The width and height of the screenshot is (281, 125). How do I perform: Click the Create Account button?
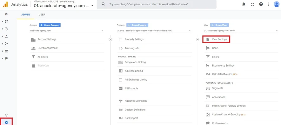[50, 25]
